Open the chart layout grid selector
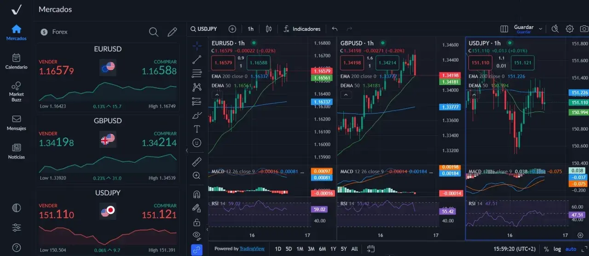Image resolution: width=589 pixels, height=256 pixels. point(504,29)
